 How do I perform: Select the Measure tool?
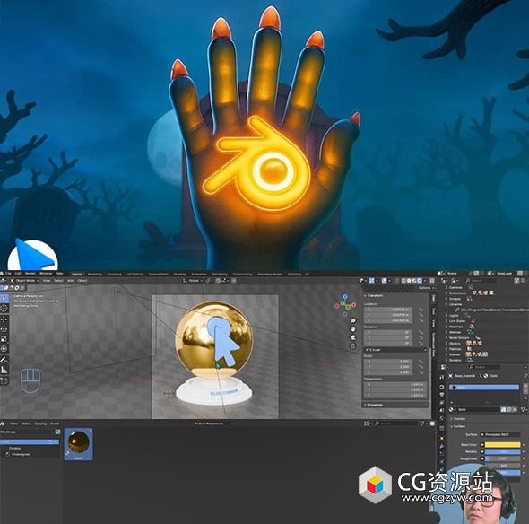[x=4, y=370]
